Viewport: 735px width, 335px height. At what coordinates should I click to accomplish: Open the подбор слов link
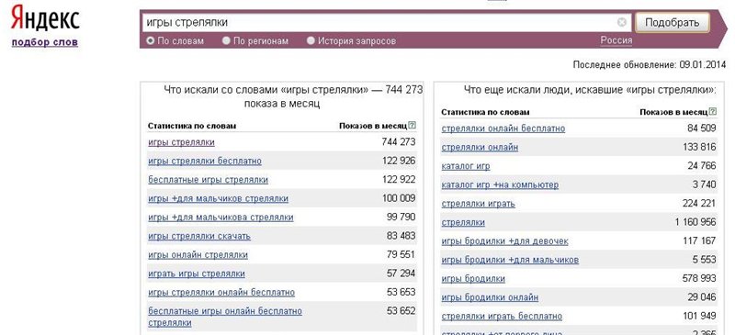coord(44,42)
